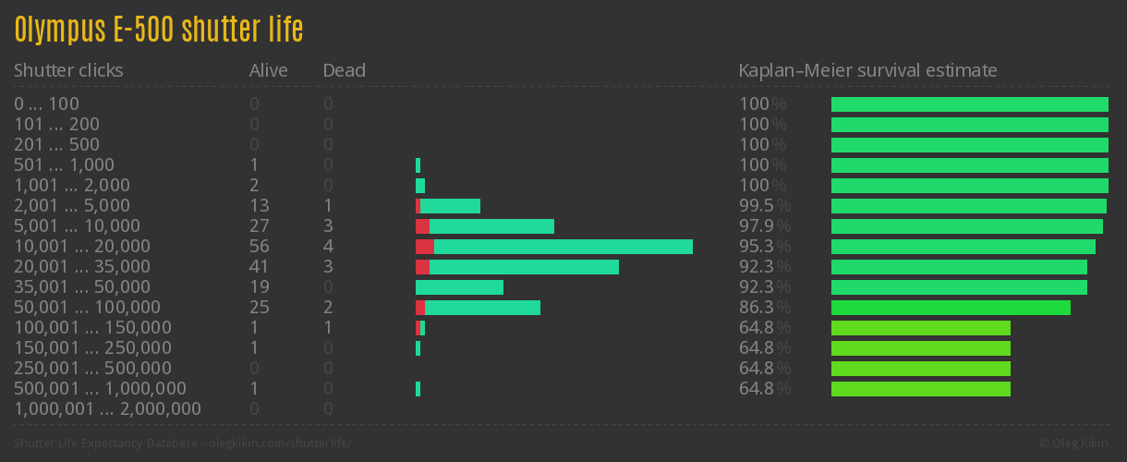Open the Shutter Life Expectancy Database footer link
This screenshot has height=462, width=1127.
183,443
